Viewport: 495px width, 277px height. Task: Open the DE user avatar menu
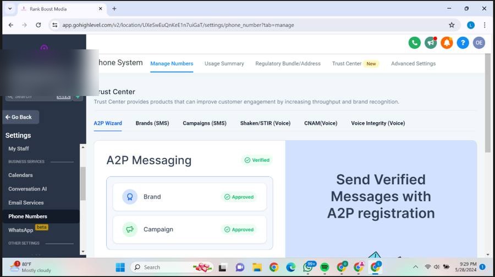pos(479,43)
